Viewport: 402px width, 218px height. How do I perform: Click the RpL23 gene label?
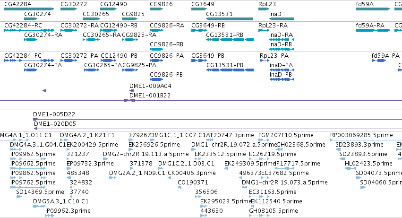coord(267,4)
